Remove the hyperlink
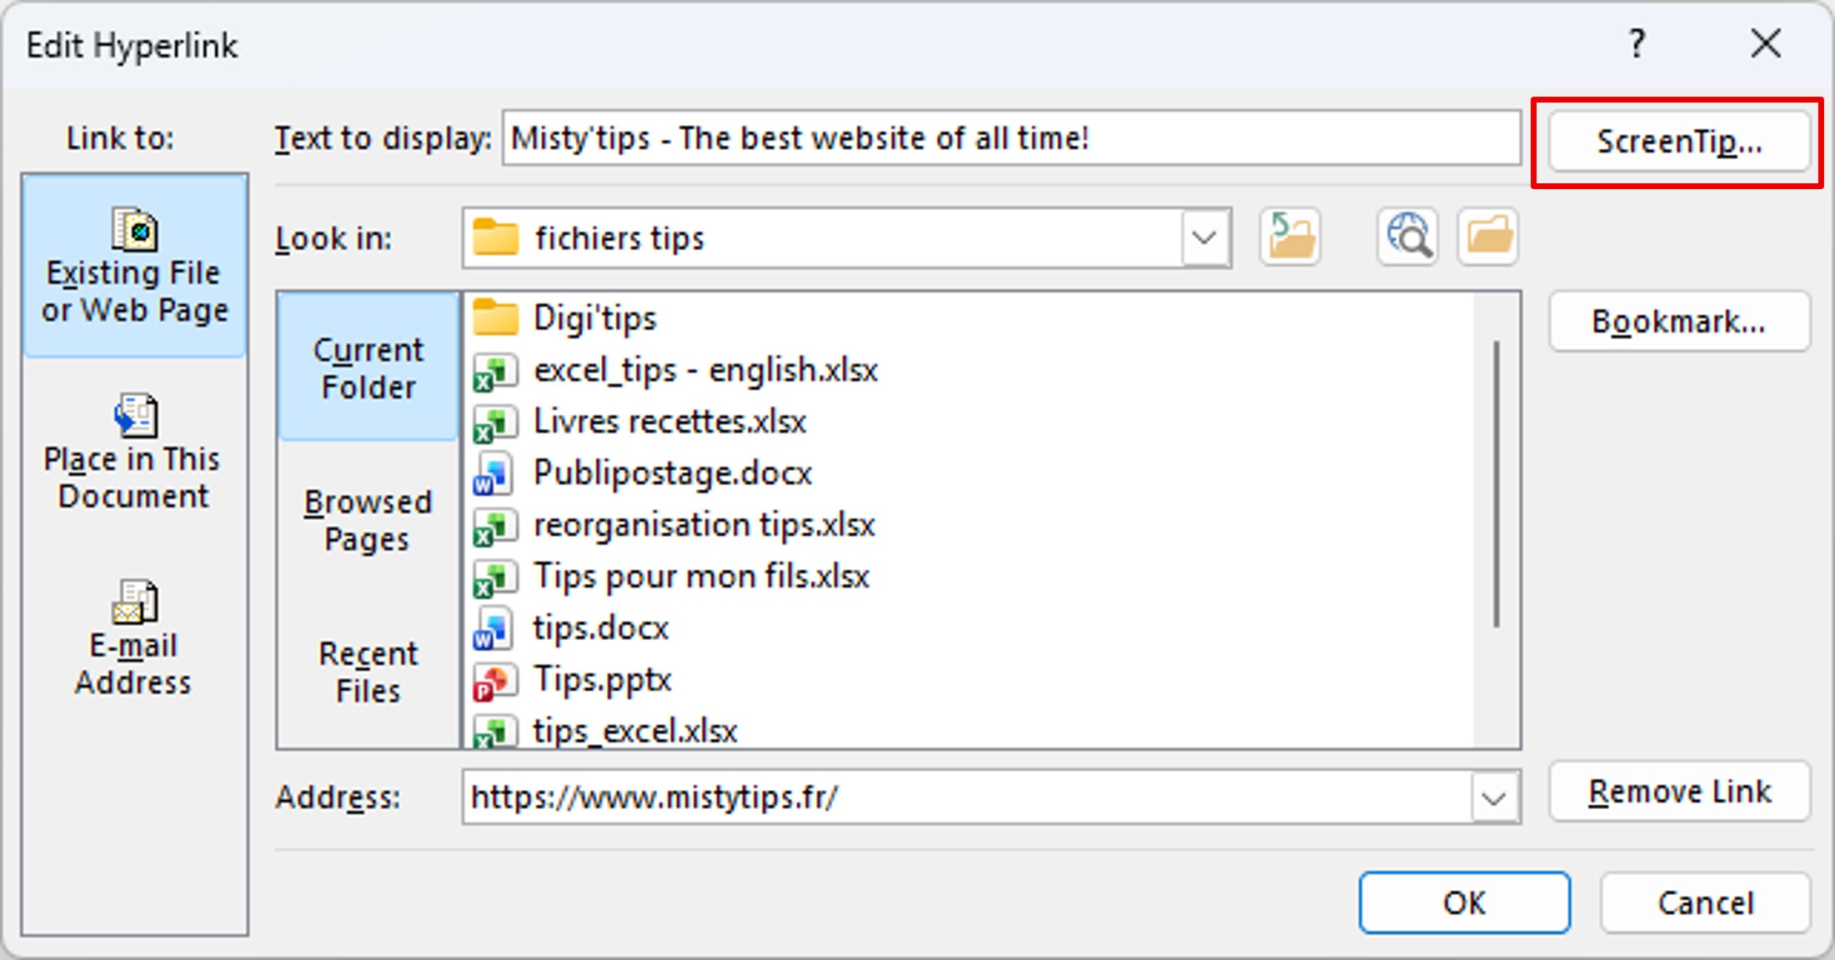The width and height of the screenshot is (1835, 960). coord(1679,792)
